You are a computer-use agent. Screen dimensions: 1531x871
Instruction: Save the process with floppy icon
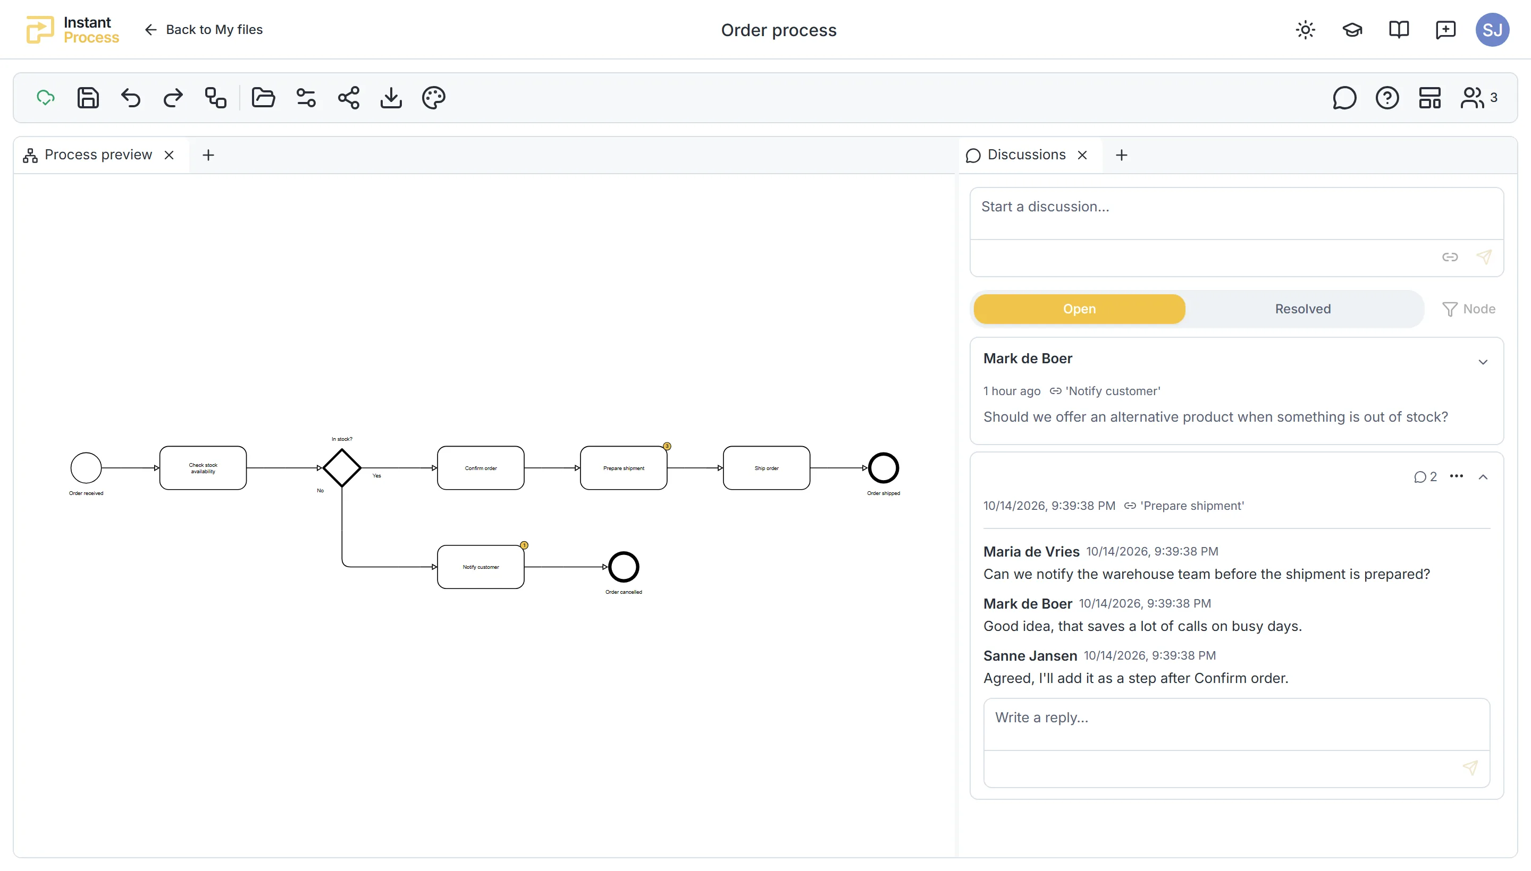pos(88,98)
